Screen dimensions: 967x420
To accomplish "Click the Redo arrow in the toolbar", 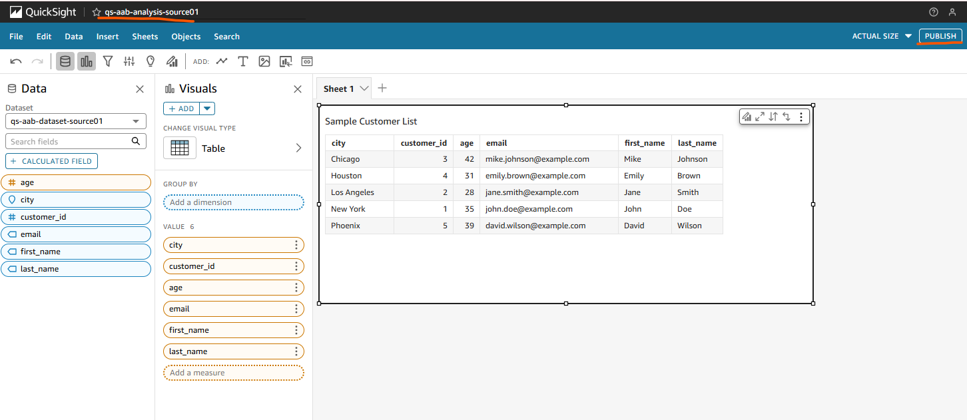I will (37, 62).
